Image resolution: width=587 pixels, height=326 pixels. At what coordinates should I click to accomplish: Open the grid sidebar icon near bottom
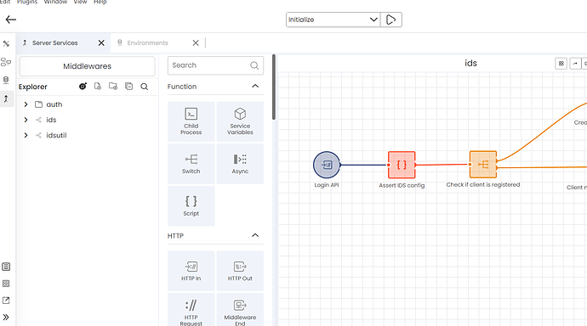pyautogui.click(x=6, y=284)
